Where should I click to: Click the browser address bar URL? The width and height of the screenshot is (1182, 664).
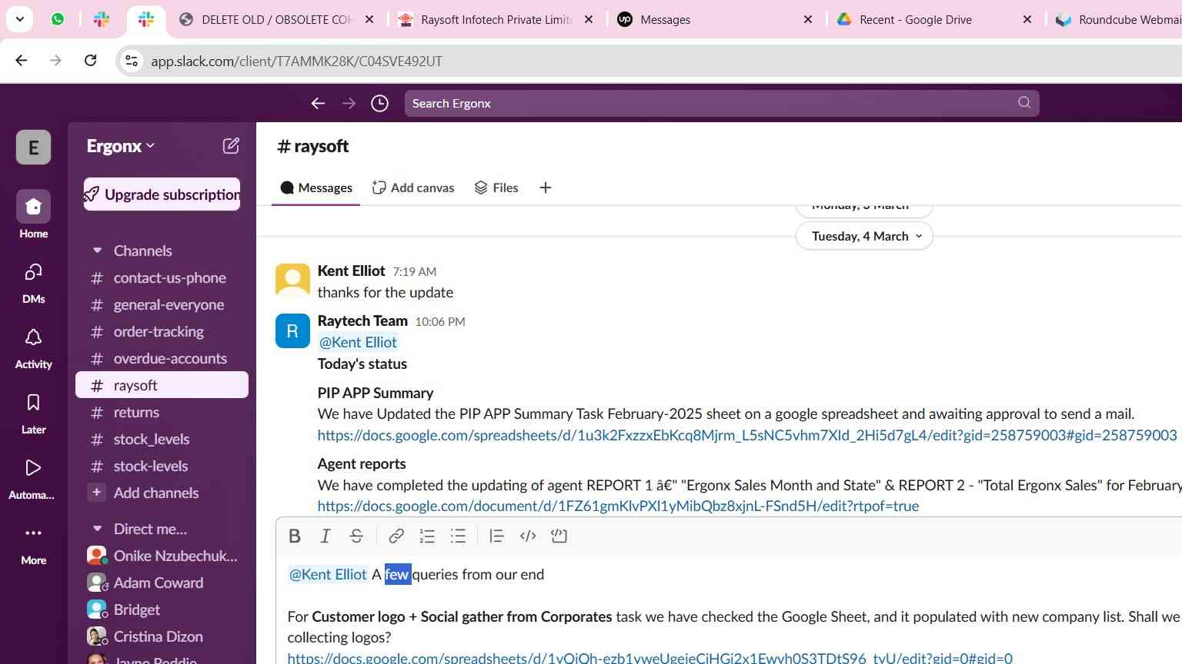(x=296, y=61)
